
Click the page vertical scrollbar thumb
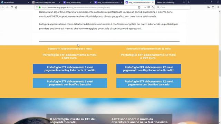[220, 63]
